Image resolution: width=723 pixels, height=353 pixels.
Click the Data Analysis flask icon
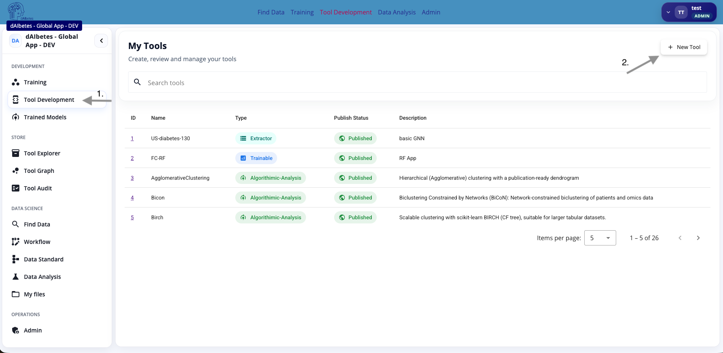(x=16, y=277)
